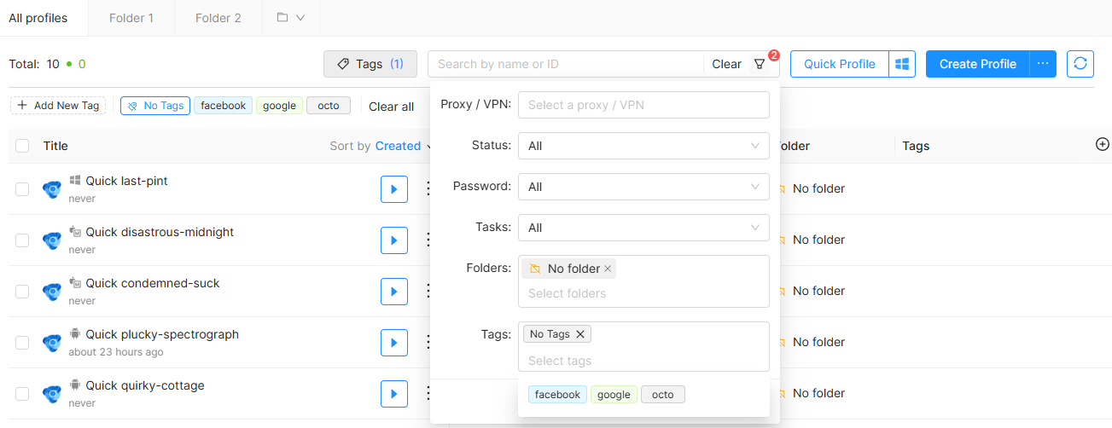Focus the Search by name or ID field

567,64
